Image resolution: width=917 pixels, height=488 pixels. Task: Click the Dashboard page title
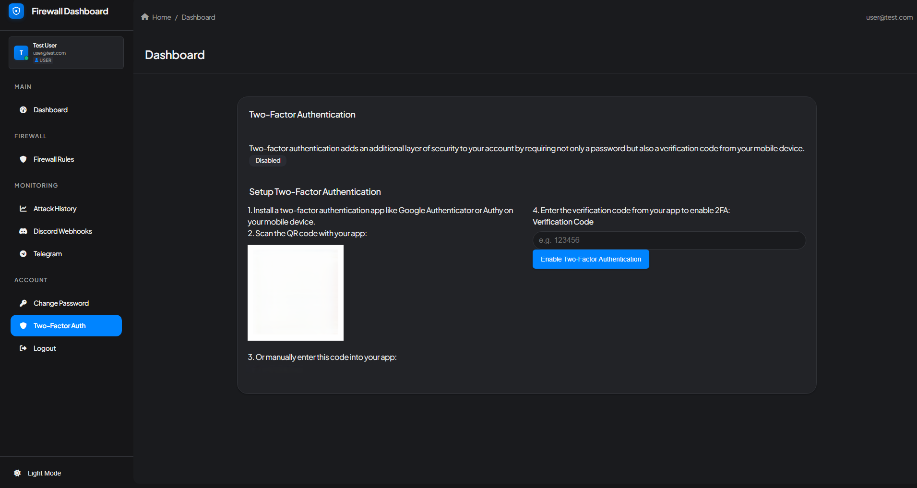(175, 55)
